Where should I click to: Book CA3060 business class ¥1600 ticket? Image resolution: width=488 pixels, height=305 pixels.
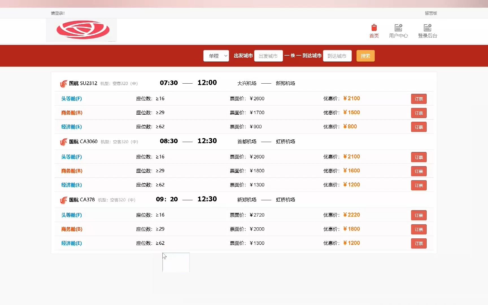[x=419, y=171]
